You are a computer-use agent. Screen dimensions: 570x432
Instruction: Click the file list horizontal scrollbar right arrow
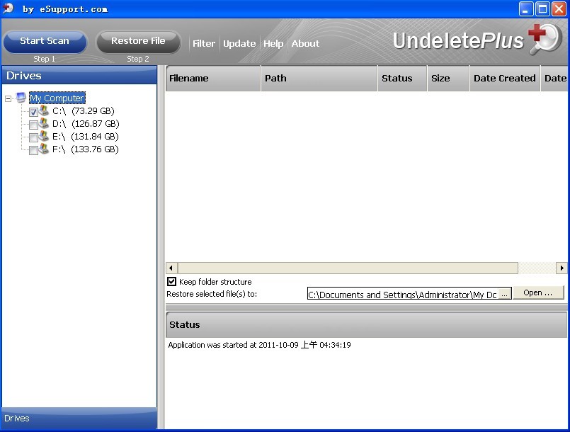click(x=562, y=268)
